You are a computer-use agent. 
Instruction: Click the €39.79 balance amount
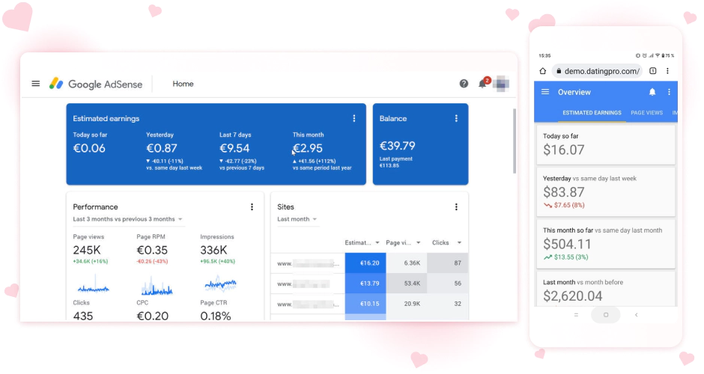tap(398, 146)
